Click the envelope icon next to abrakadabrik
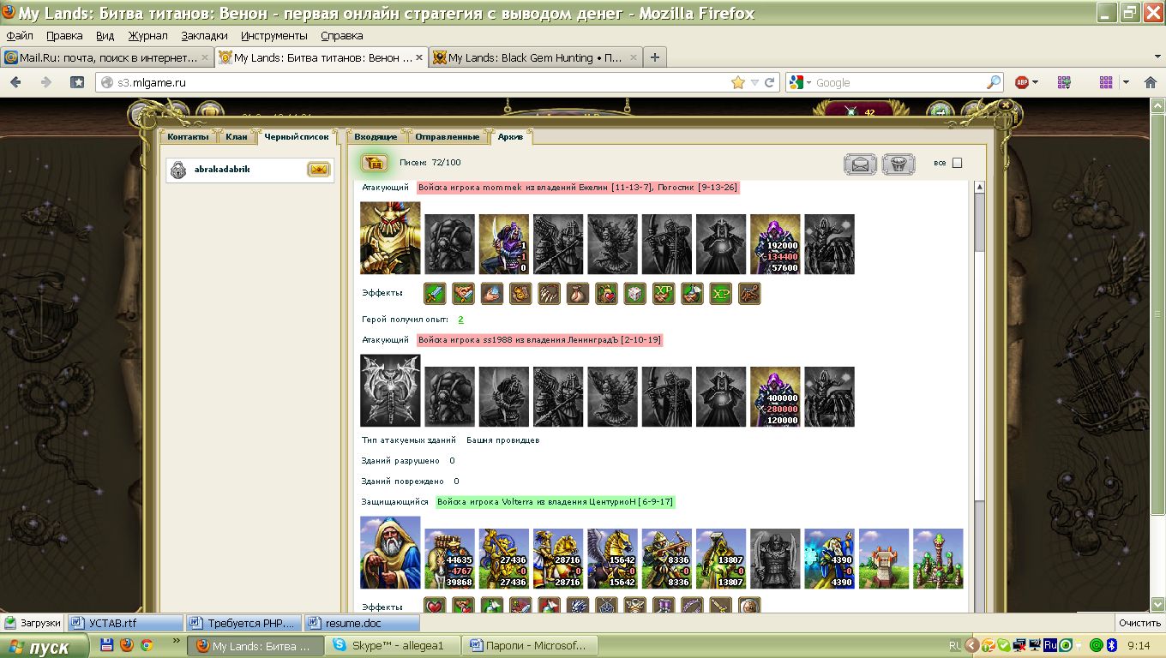 (318, 170)
